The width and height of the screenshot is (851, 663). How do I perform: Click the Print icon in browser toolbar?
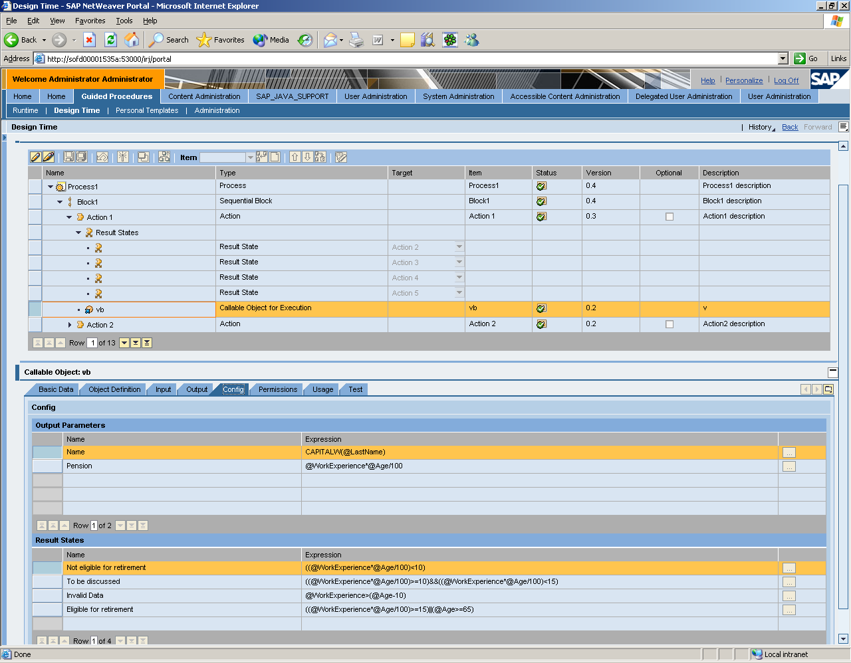coord(356,40)
